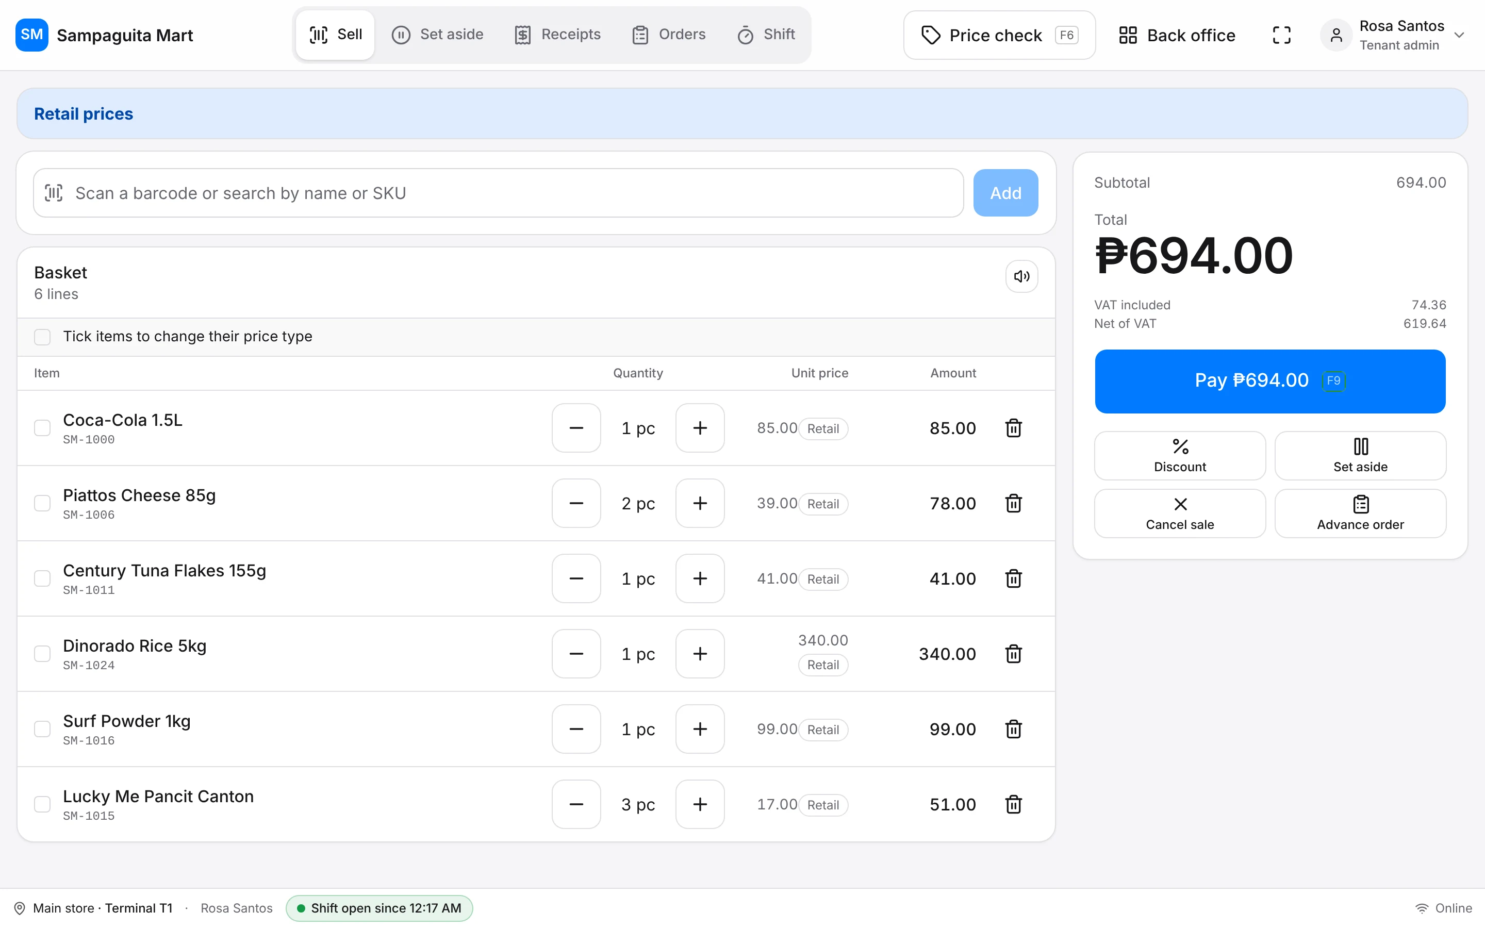Focus the barcode or SKU search field
The image size is (1485, 928).
(498, 193)
